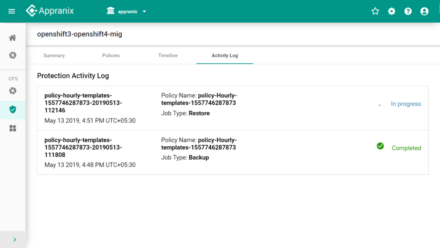Click timestamp May 13 2019, 4:48 PM
Screen dimensions: 440x248
(90, 165)
